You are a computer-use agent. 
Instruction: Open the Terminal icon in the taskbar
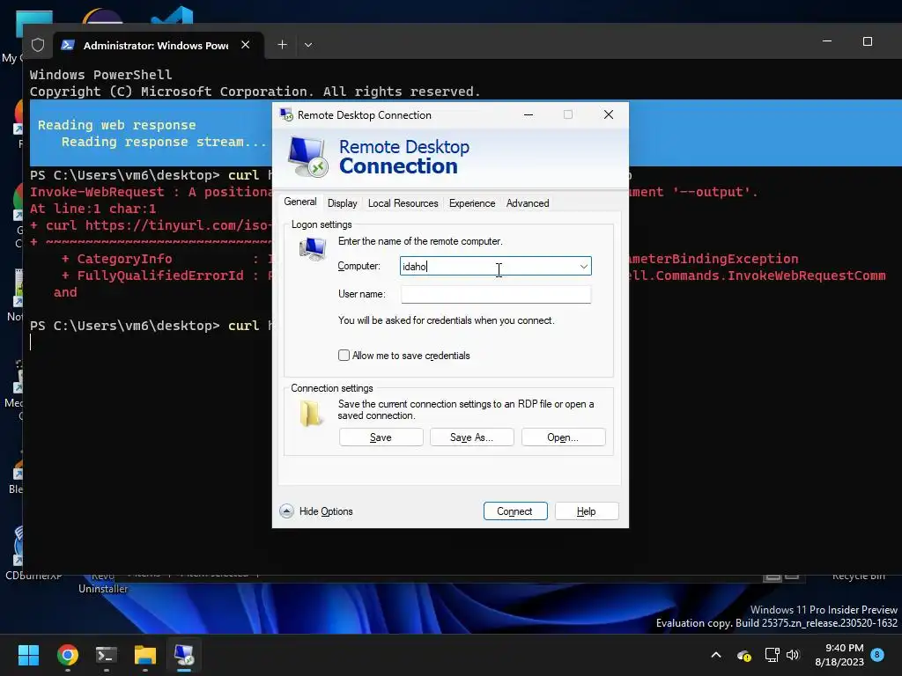point(107,655)
